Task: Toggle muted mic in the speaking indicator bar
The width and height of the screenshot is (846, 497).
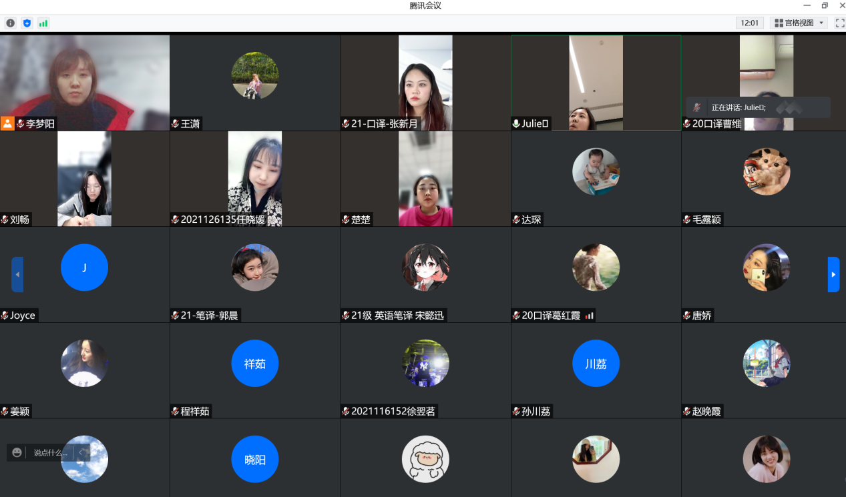Action: [x=697, y=107]
